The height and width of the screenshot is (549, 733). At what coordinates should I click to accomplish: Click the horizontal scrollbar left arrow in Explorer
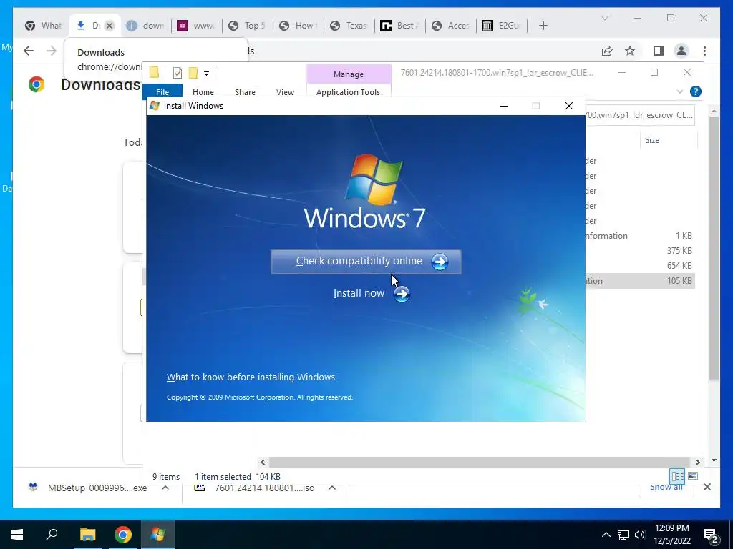pyautogui.click(x=263, y=462)
